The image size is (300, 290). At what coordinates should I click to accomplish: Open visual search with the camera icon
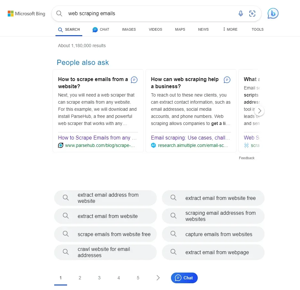pyautogui.click(x=252, y=13)
